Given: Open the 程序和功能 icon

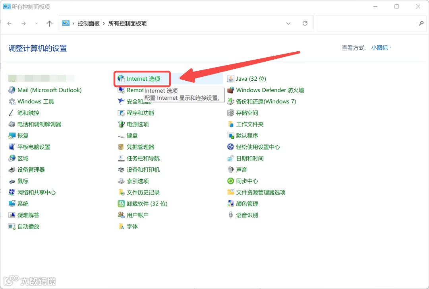Looking at the screenshot, I should tap(121, 113).
